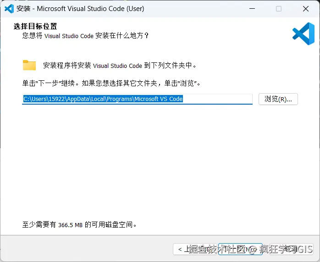The width and height of the screenshot is (320, 262).
Task: Click the text 至少需要有 366.5 MB 的可用磁盘空间
Action: pos(79,225)
